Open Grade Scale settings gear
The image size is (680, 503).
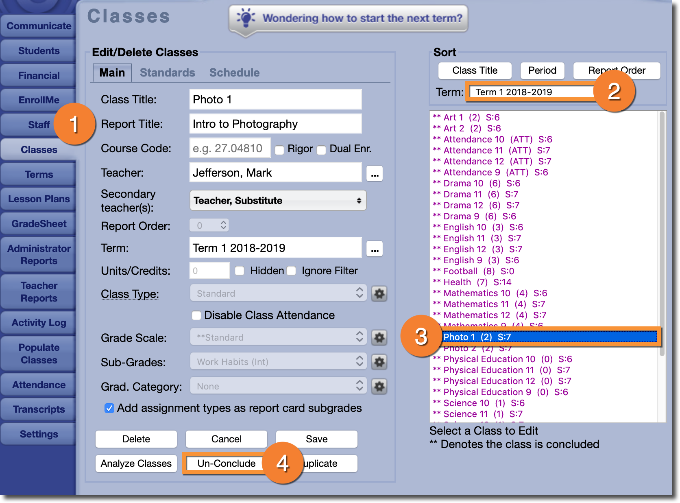click(x=379, y=337)
